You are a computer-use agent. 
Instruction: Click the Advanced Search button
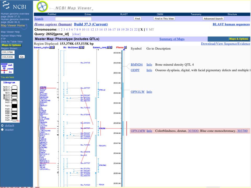tap(213, 19)
